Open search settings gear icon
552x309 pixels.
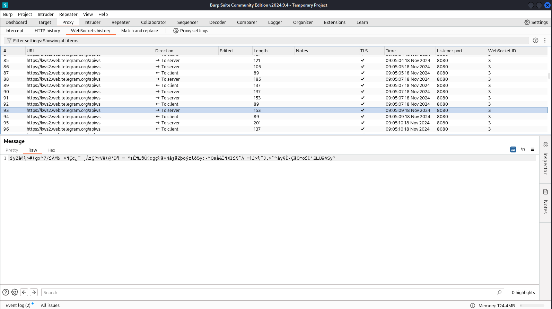coord(15,292)
